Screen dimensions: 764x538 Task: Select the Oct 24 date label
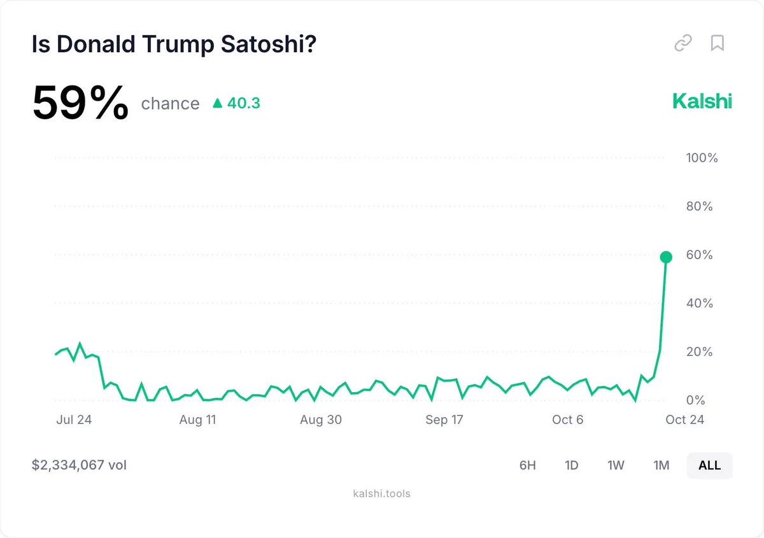tap(685, 420)
